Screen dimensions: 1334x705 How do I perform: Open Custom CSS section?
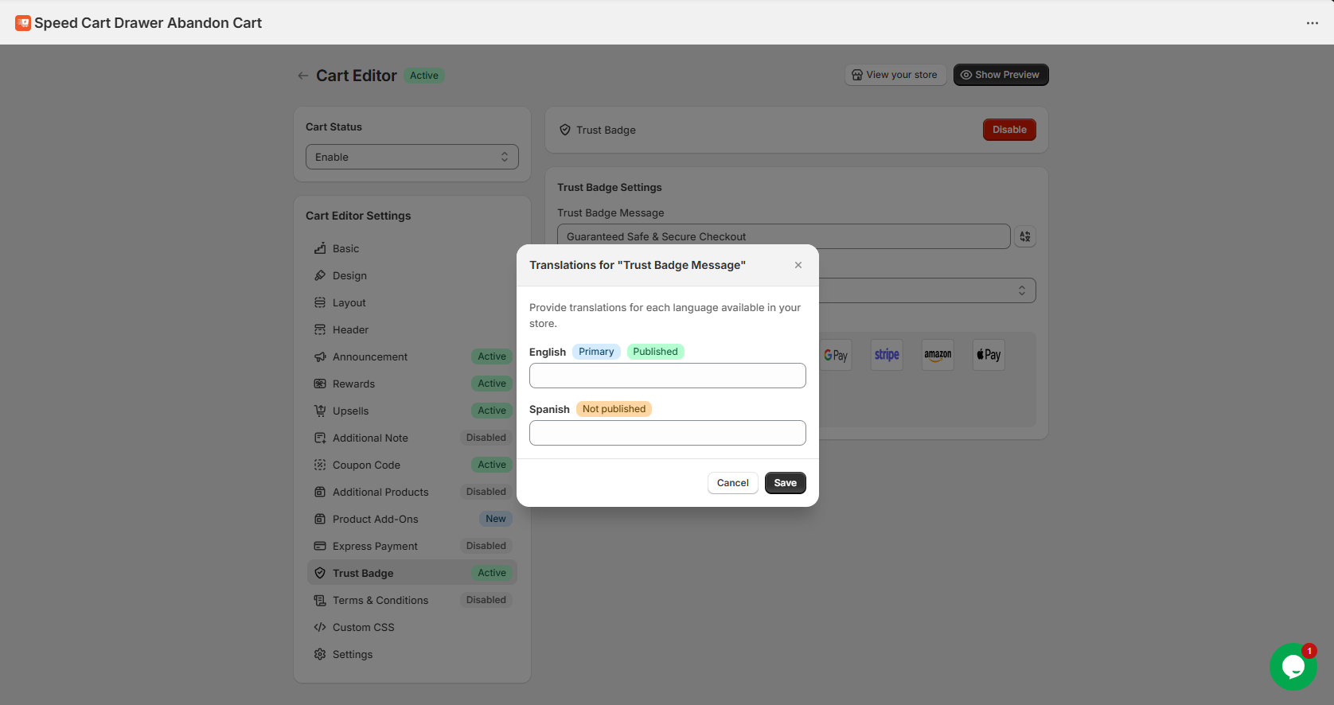point(363,628)
